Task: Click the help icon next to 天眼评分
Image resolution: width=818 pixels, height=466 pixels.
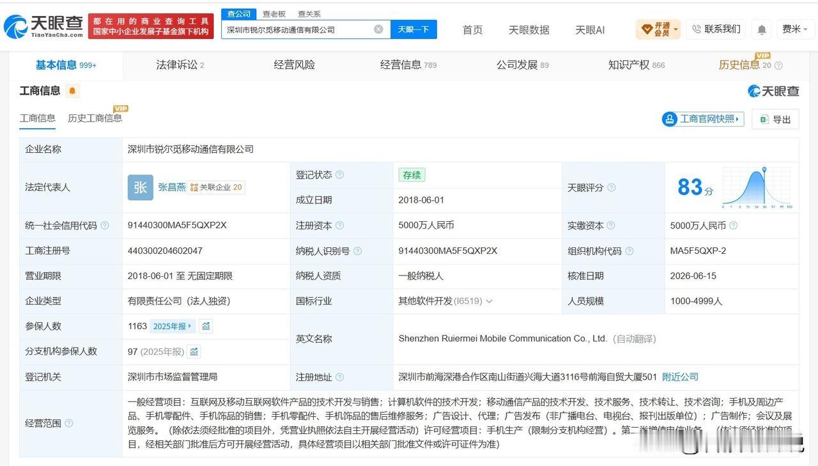Action: pos(611,187)
